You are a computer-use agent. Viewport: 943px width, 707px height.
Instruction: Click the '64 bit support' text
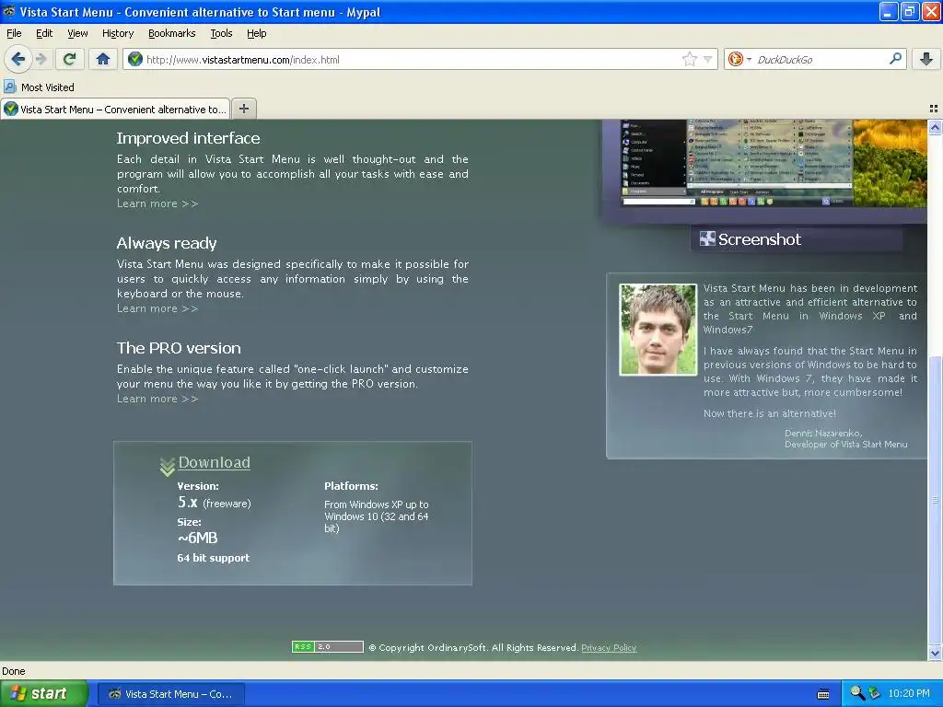pos(214,558)
